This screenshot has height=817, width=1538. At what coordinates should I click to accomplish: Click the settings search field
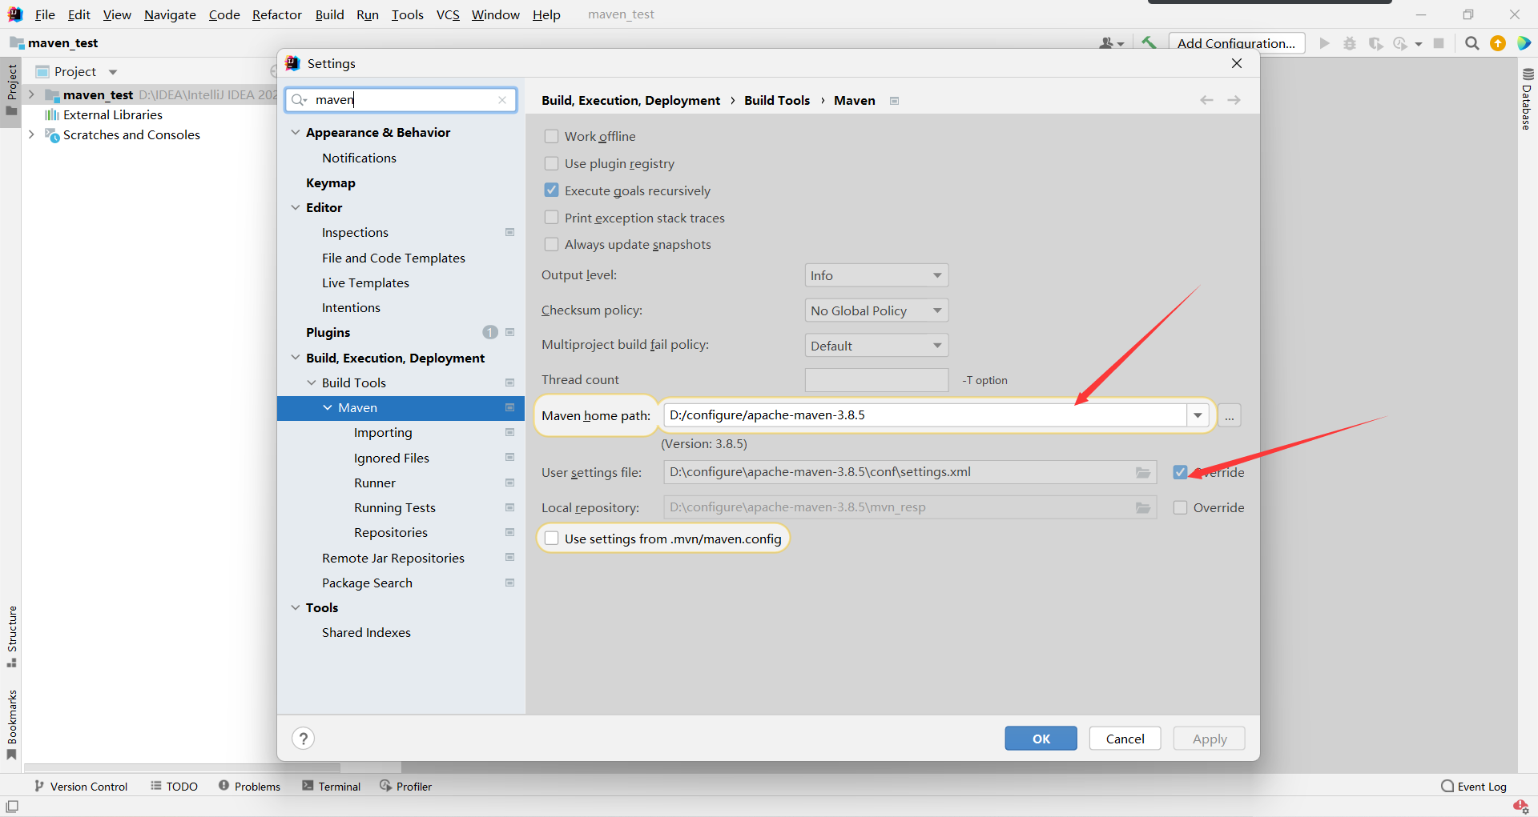coord(401,100)
